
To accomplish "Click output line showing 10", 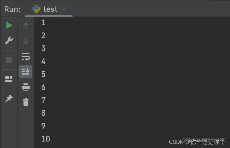I will (46, 139).
